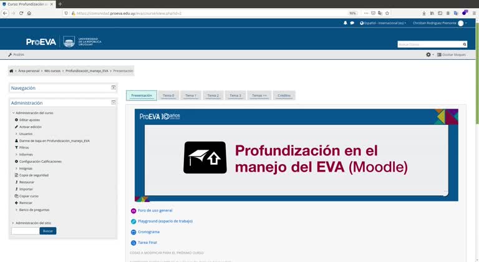
Task: Expand the Navegación block
Action: click(114, 87)
